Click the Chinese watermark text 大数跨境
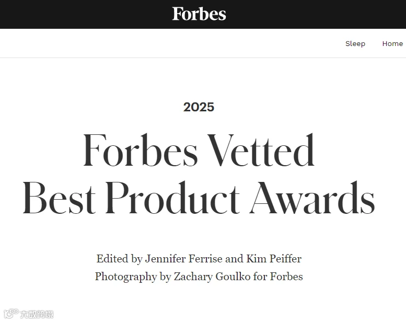Viewport: 406px width, 322px height. (x=37, y=314)
